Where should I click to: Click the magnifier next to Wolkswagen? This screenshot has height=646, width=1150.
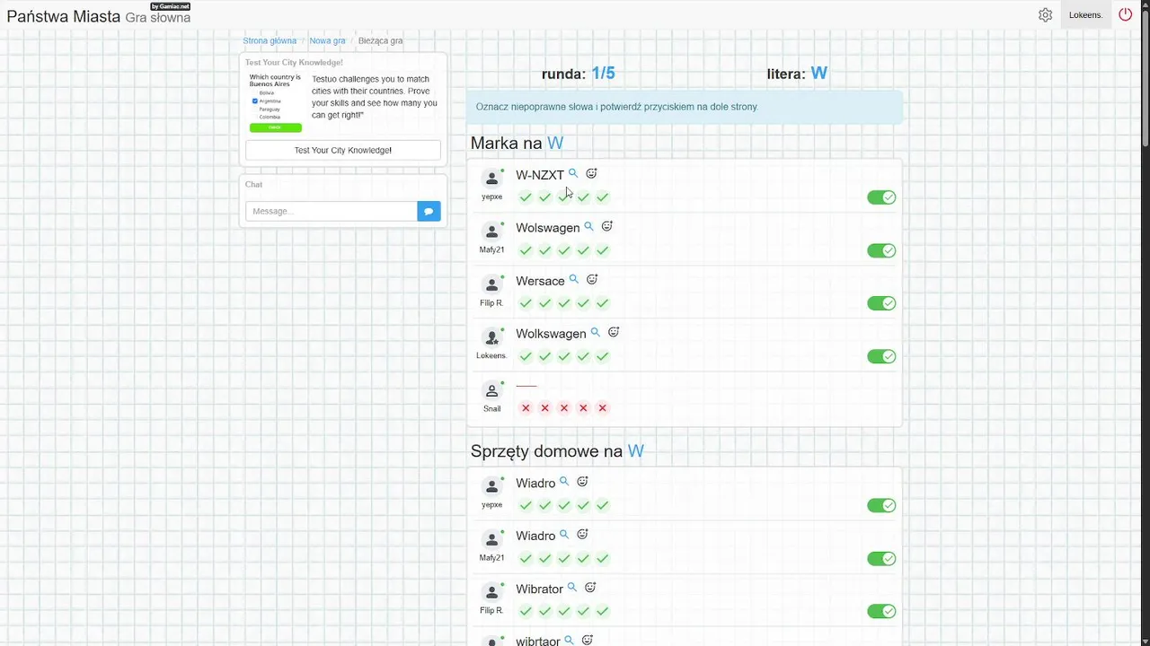coord(595,332)
